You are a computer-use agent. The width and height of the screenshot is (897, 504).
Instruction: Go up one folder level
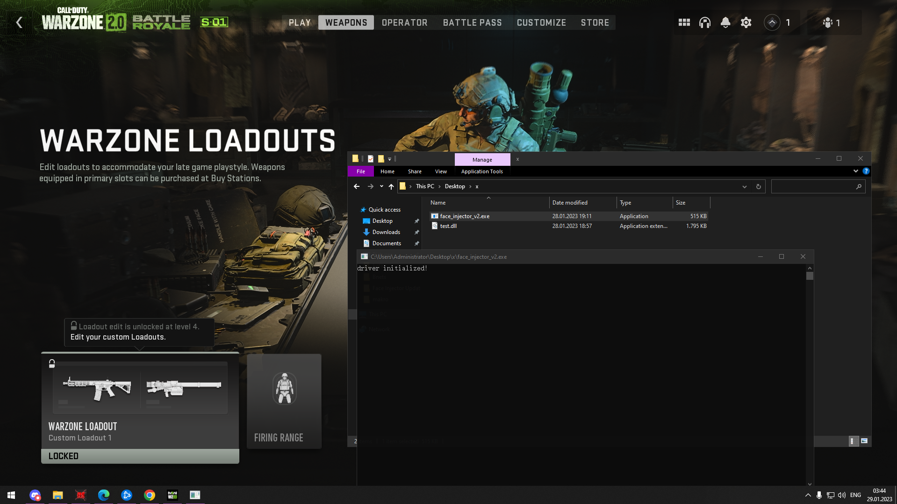[391, 186]
